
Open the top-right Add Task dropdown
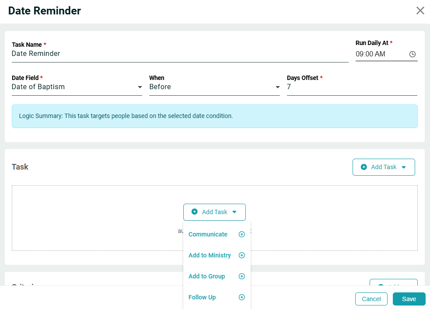(x=383, y=167)
